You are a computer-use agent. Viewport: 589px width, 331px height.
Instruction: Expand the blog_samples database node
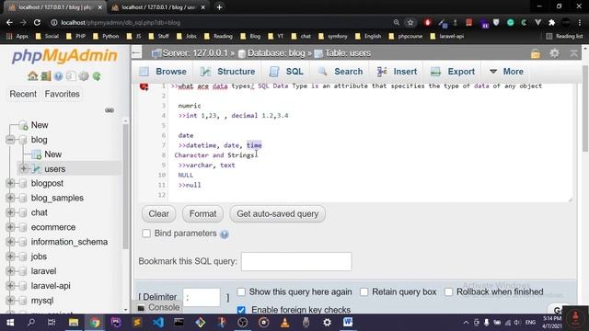pos(10,198)
